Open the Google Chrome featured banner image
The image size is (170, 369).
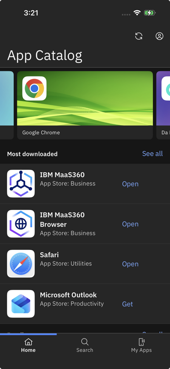85,98
